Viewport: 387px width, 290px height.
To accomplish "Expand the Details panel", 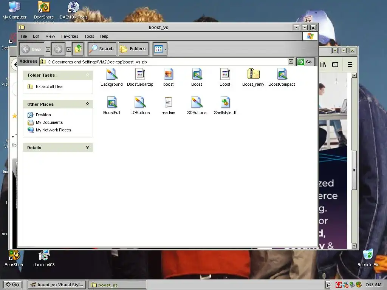I will point(87,148).
